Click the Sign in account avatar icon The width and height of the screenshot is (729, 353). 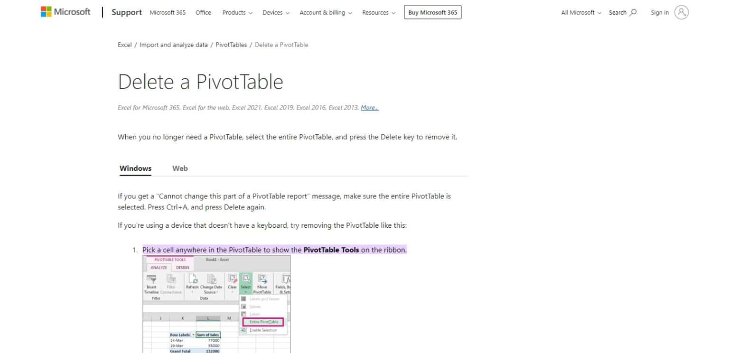681,13
